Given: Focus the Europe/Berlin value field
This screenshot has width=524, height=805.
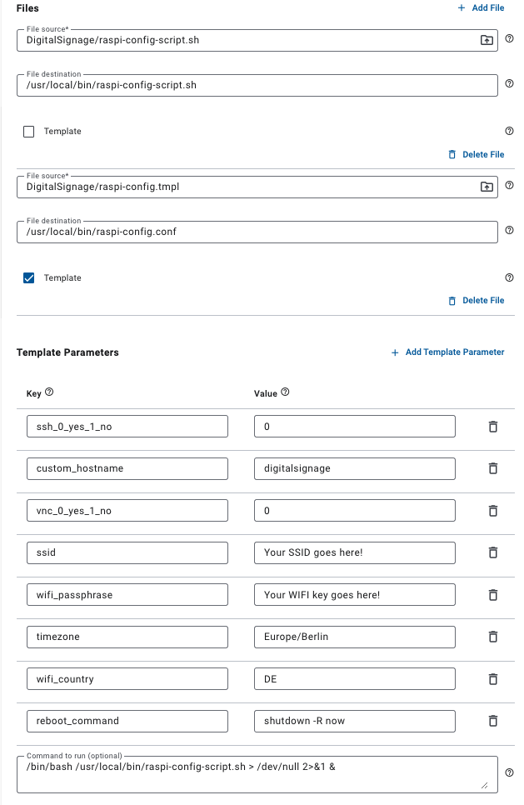Looking at the screenshot, I should click(x=354, y=637).
